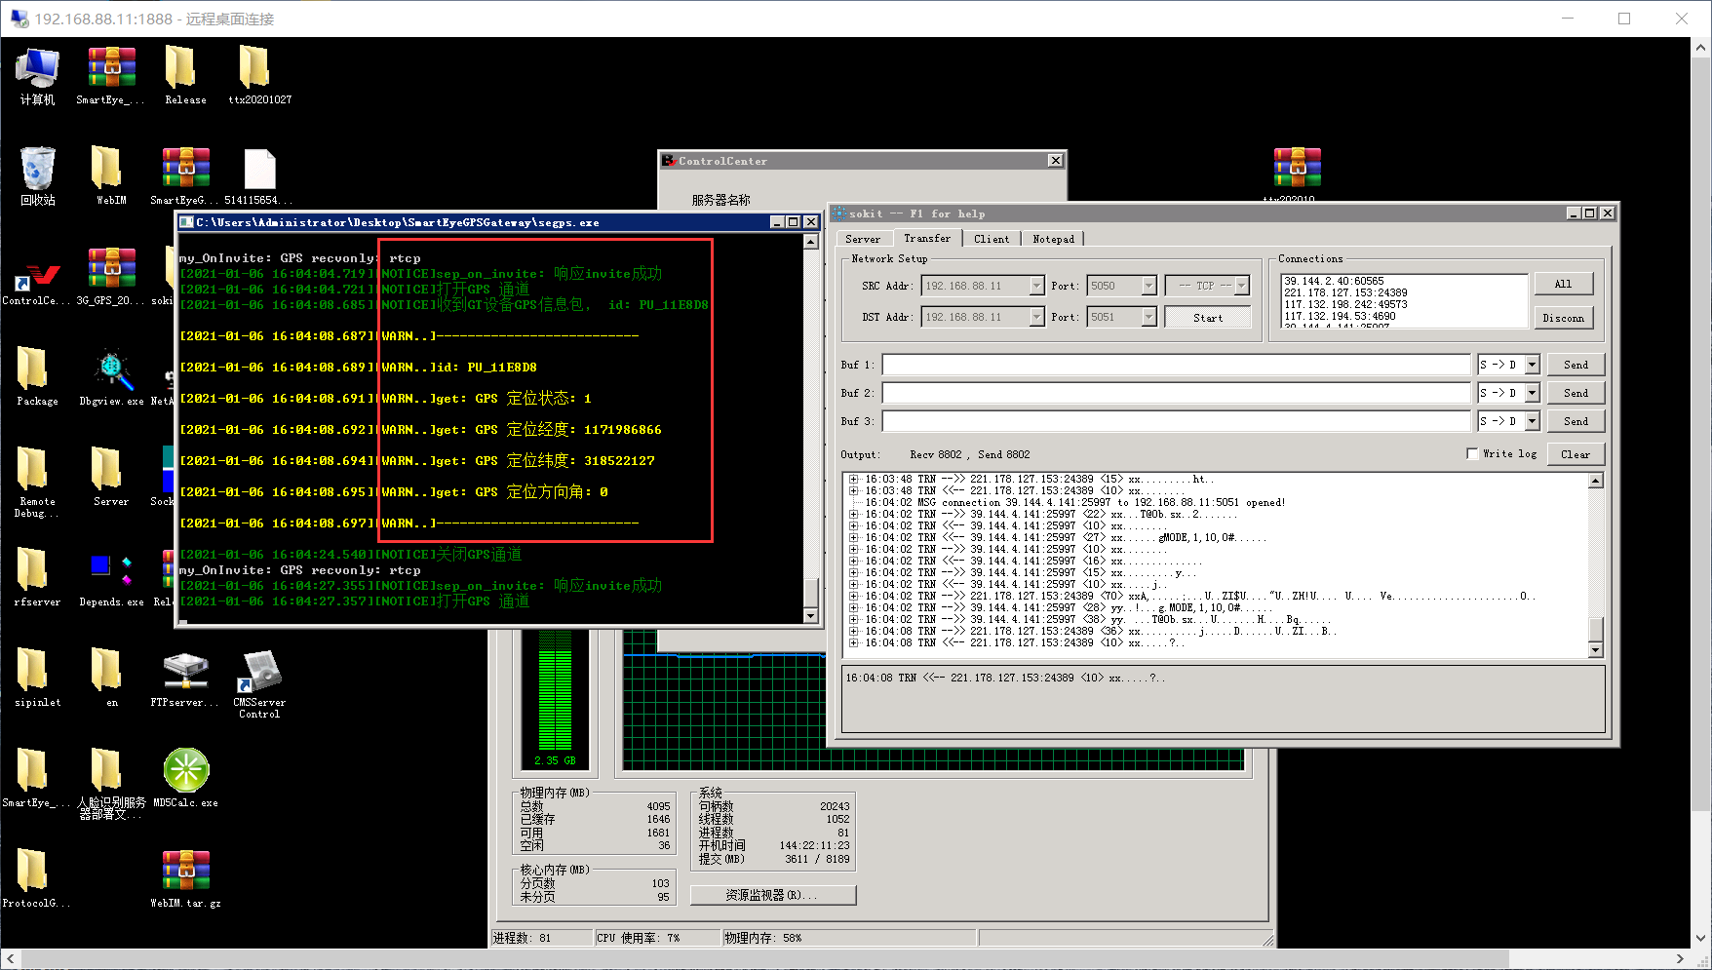Open the Release folder icon
Viewport: 1712px width, 970px height.
pos(184,70)
